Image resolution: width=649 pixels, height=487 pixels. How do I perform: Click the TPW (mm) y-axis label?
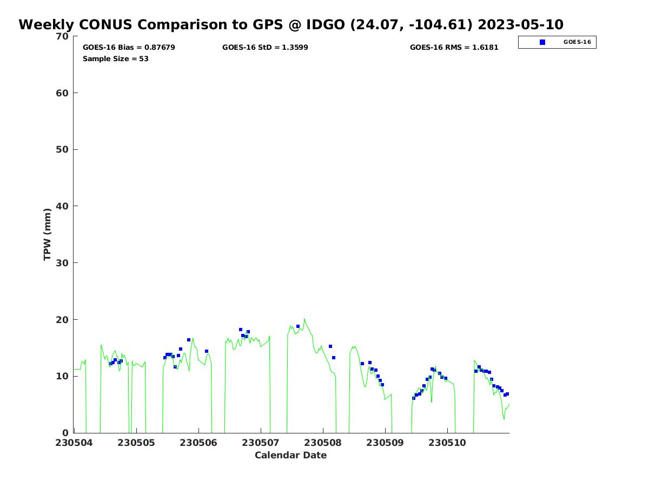(48, 234)
